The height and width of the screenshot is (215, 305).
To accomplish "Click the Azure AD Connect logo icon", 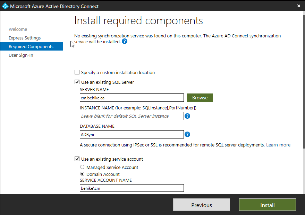I will tap(5, 6).
